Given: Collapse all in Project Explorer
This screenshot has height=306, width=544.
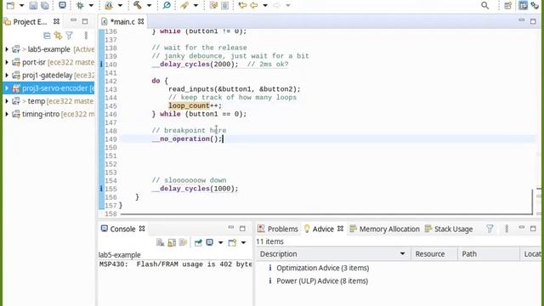Looking at the screenshot, I should coord(47,36).
